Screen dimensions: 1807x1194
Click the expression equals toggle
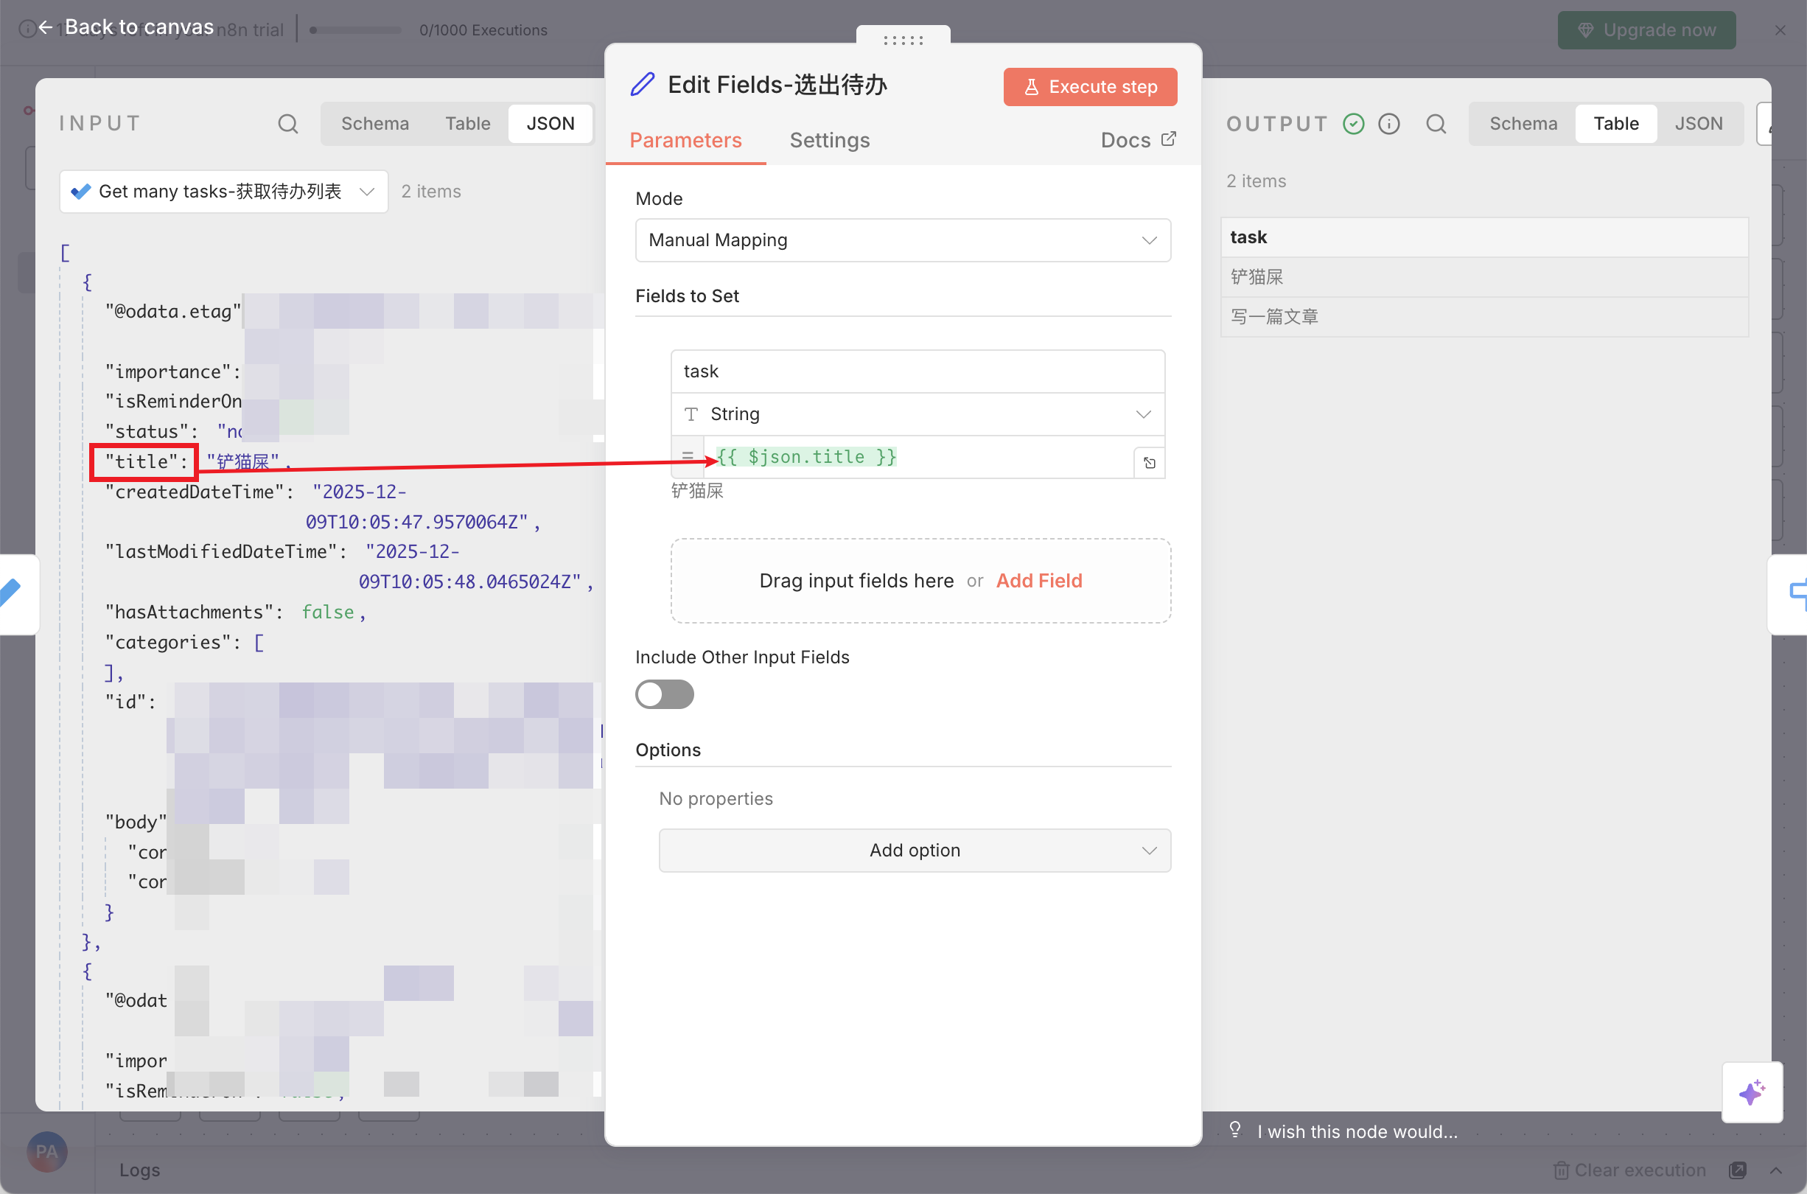point(688,457)
